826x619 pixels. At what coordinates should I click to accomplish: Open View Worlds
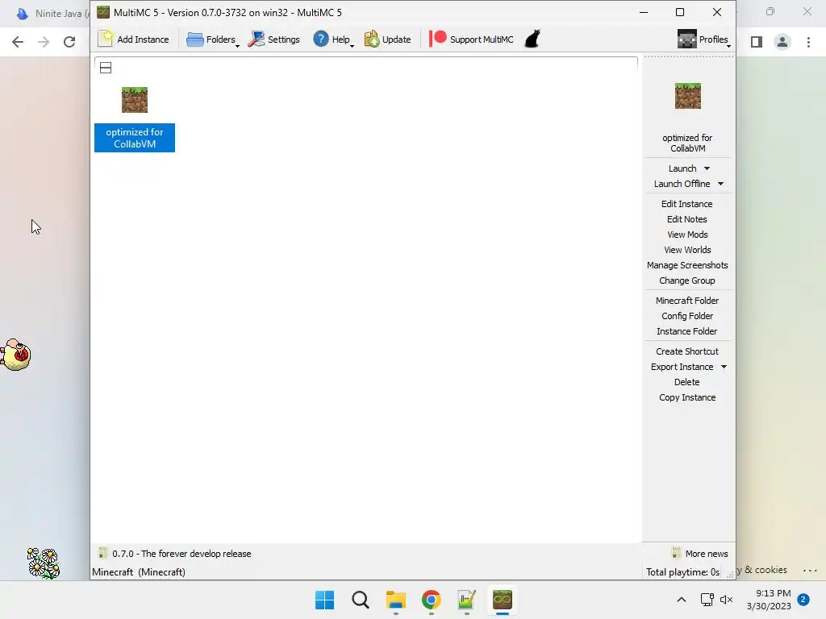coord(687,250)
